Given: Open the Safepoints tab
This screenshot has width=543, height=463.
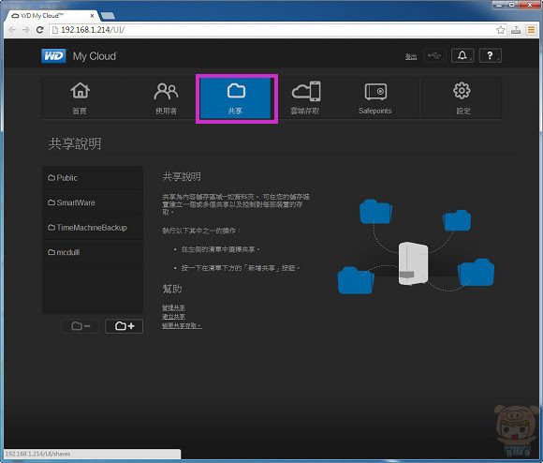Looking at the screenshot, I should pyautogui.click(x=375, y=98).
